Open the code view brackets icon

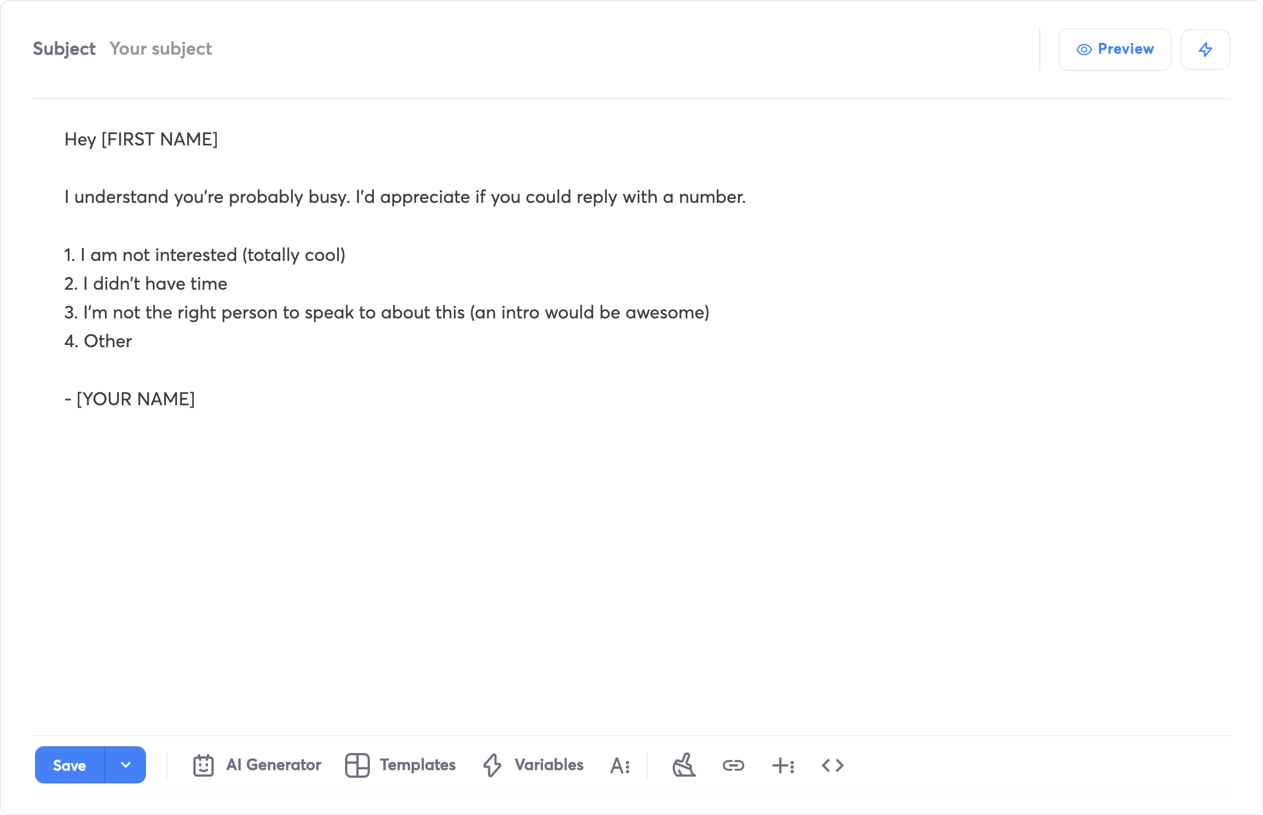click(833, 765)
